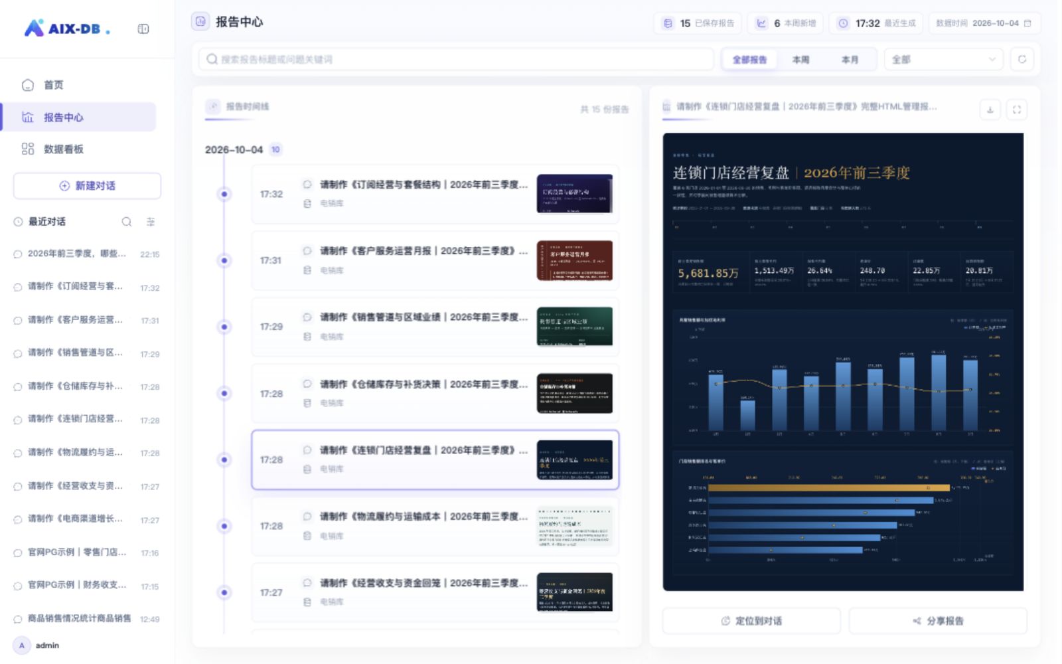Expand the 全部 dropdown filter

943,60
